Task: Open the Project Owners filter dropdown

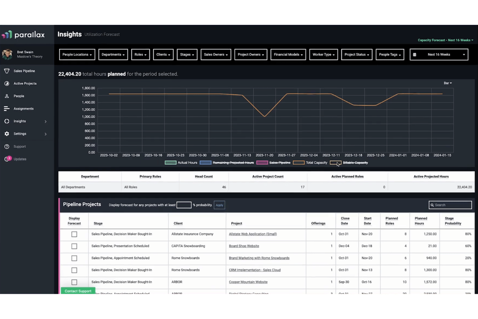Action: [x=251, y=55]
